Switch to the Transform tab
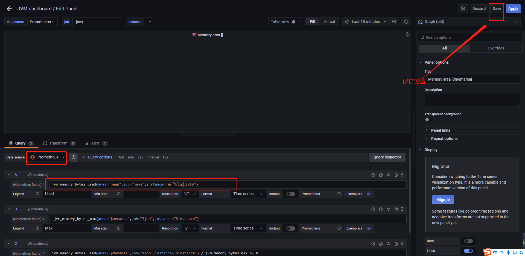 [x=59, y=143]
